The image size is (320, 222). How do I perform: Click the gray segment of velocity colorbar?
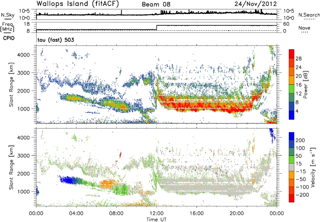tap(292, 168)
